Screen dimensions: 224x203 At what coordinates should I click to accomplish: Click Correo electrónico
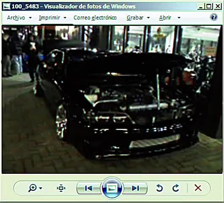(95, 18)
